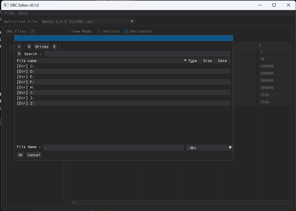The width and height of the screenshot is (296, 211).
Task: Open the Drives view in the file dialog
Action: 42,46
